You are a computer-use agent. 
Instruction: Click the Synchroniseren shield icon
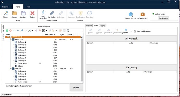pyautogui.click(x=80, y=13)
